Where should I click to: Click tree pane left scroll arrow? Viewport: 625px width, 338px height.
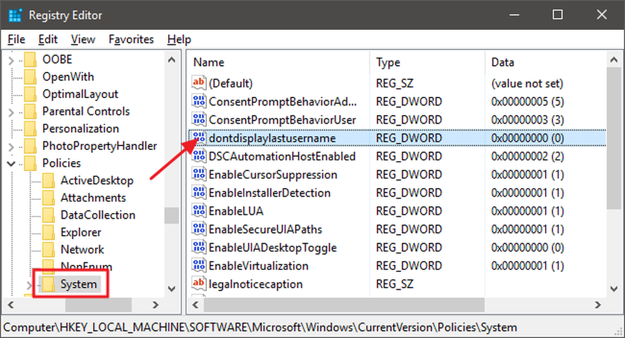(11, 305)
